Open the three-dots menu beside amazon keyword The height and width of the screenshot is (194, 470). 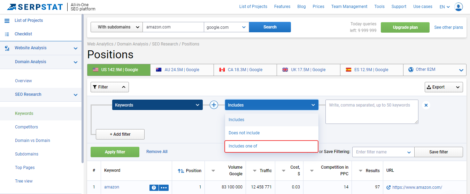tap(164, 188)
